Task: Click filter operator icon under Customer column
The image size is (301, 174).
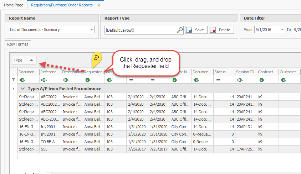Action: pyautogui.click(x=283, y=80)
